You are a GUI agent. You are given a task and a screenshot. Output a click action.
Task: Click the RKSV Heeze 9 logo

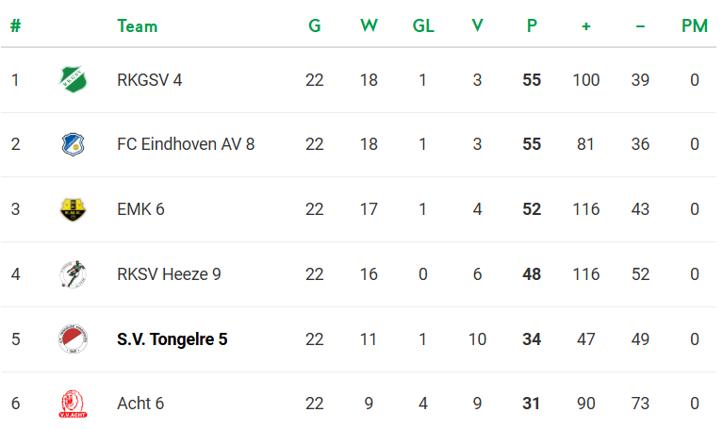[x=73, y=274]
